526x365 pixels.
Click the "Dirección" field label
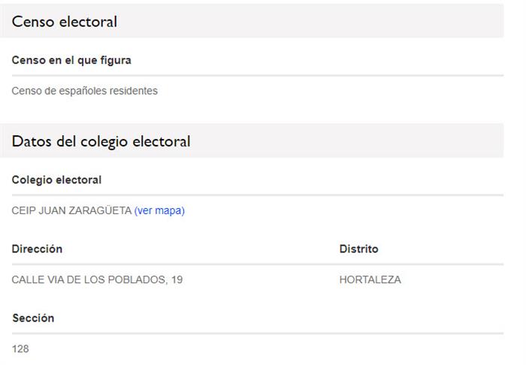38,249
